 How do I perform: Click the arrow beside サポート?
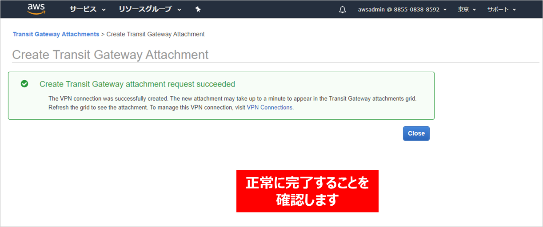click(514, 10)
